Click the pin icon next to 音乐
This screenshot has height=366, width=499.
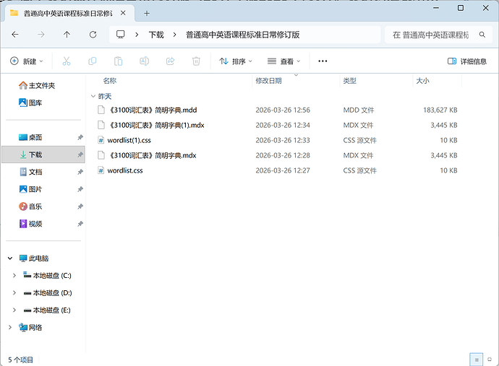(x=80, y=206)
